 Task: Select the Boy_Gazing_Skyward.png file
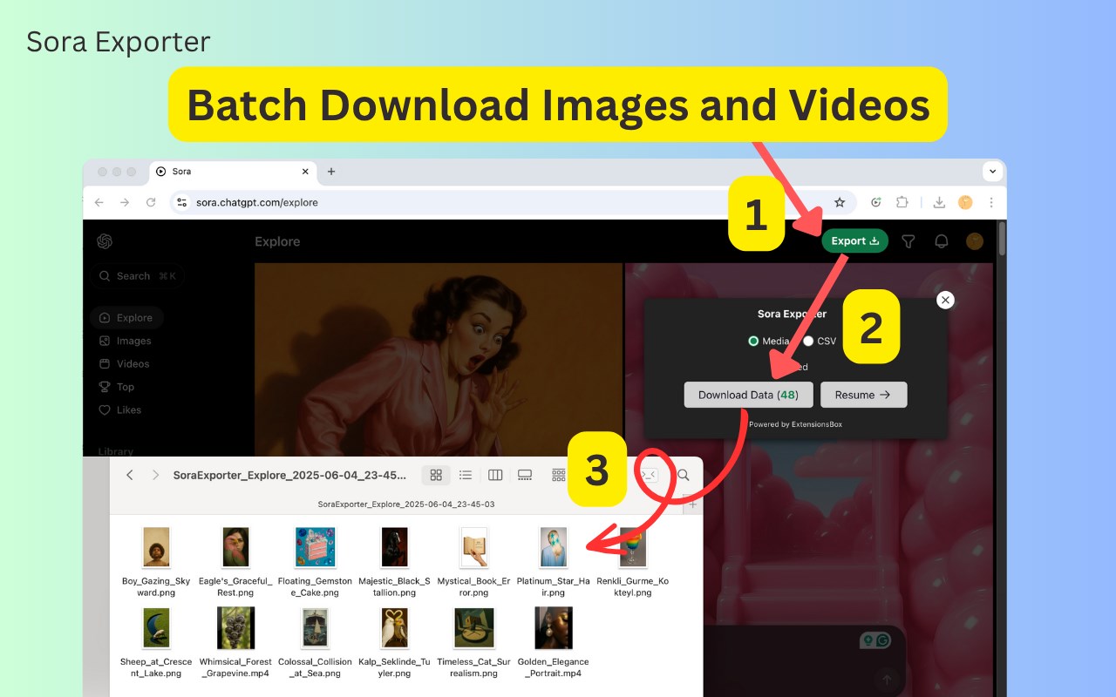click(x=156, y=562)
